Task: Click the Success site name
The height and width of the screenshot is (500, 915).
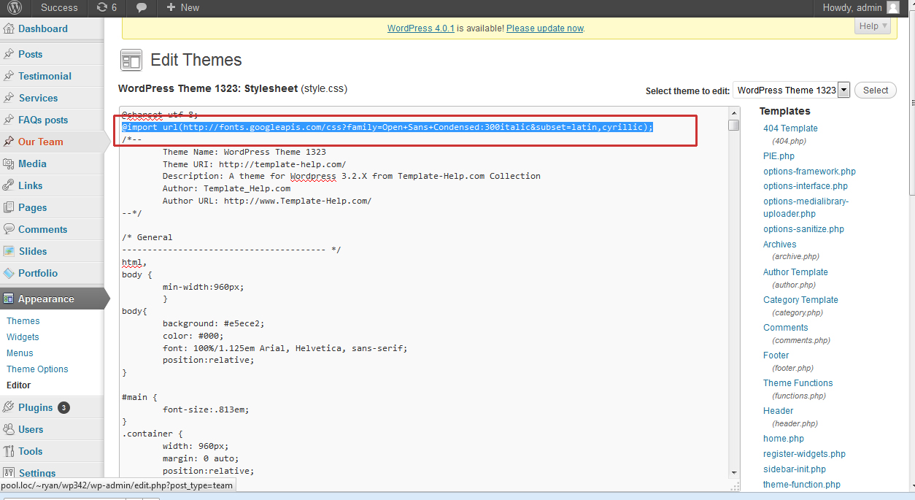Action: tap(59, 8)
